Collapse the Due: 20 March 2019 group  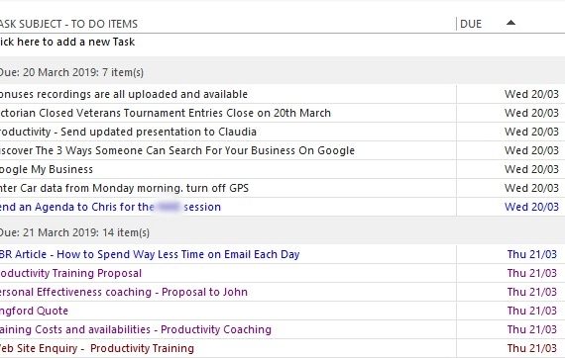tap(71, 72)
